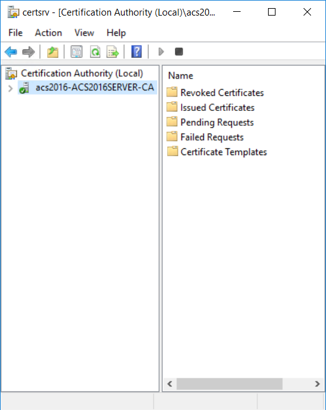
Task: Click the green Refresh toolbar icon
Action: click(95, 52)
